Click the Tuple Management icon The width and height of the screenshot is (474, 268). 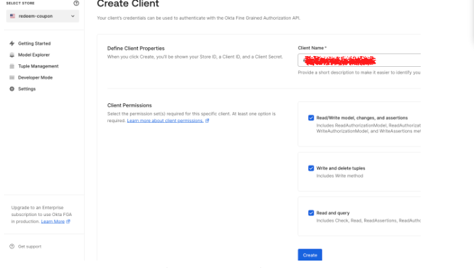pos(11,66)
